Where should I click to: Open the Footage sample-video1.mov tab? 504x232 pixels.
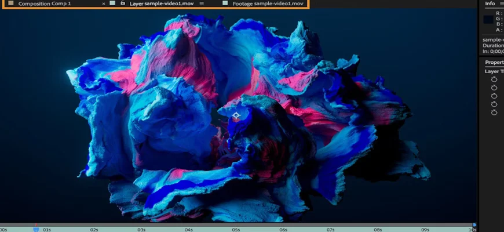[x=268, y=3]
